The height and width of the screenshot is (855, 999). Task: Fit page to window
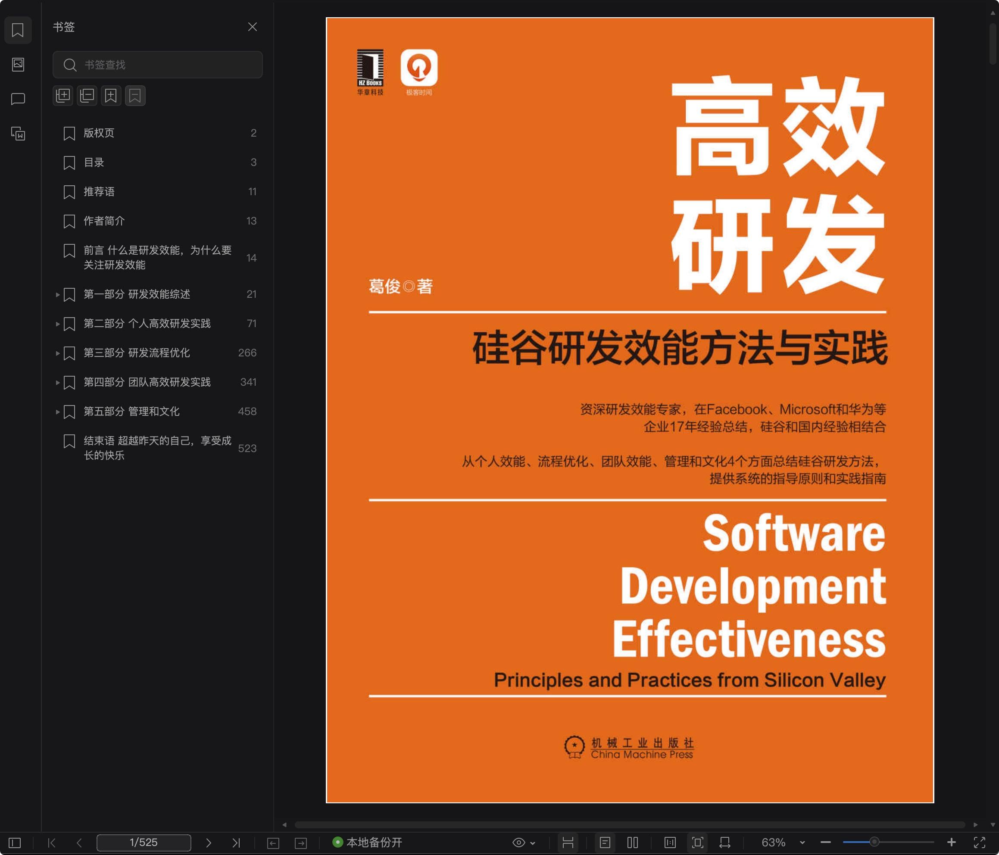point(698,843)
